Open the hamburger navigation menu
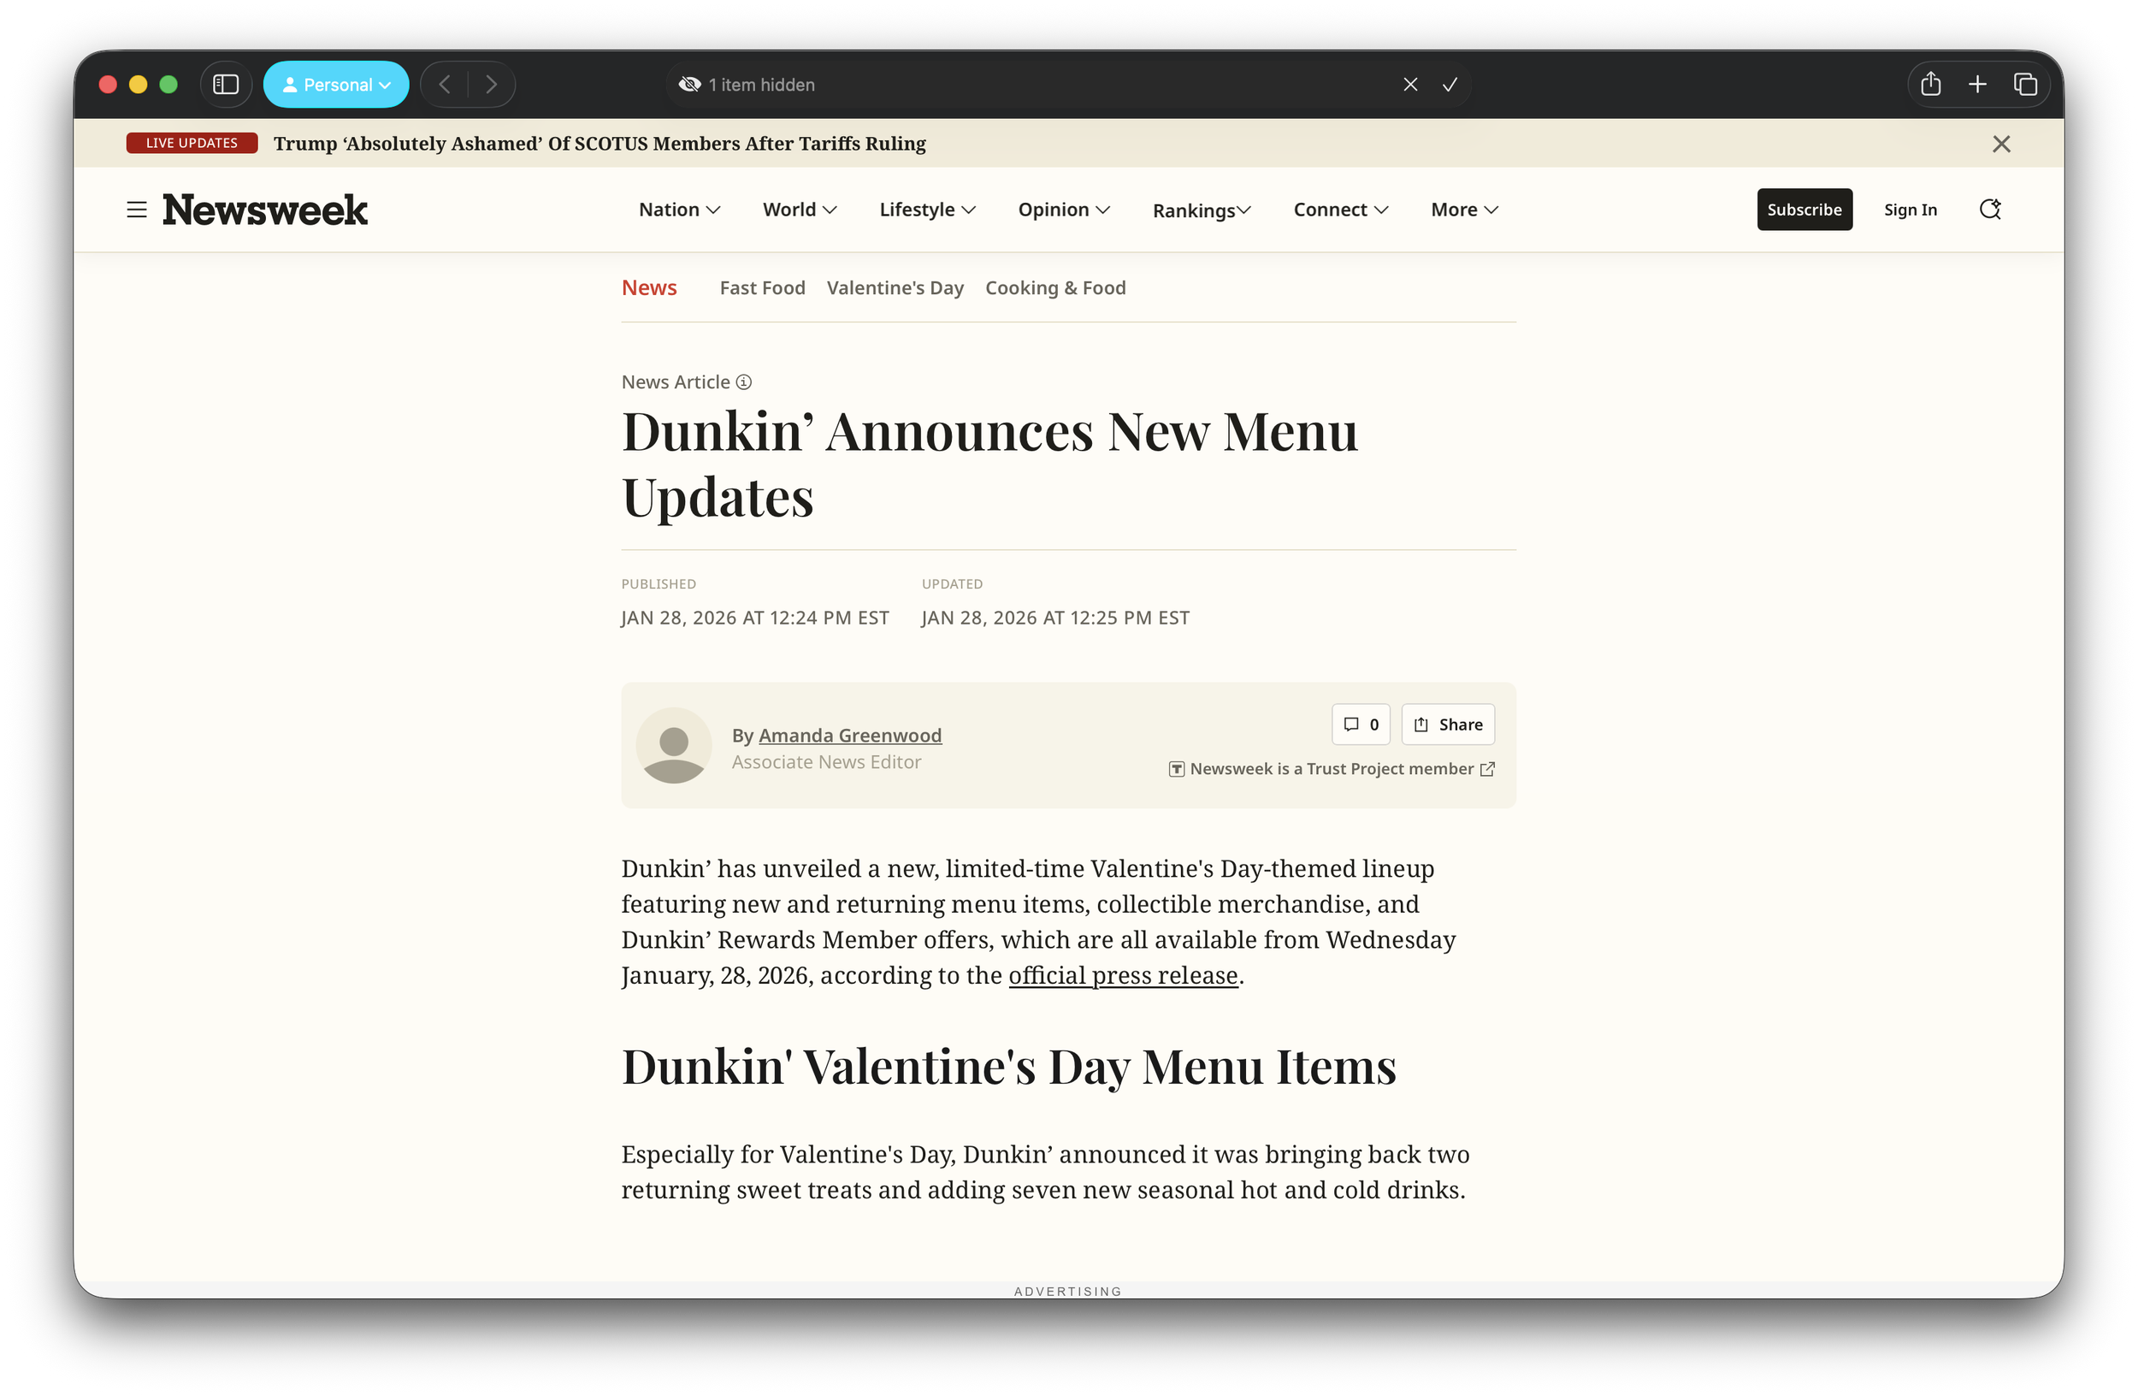 click(136, 210)
